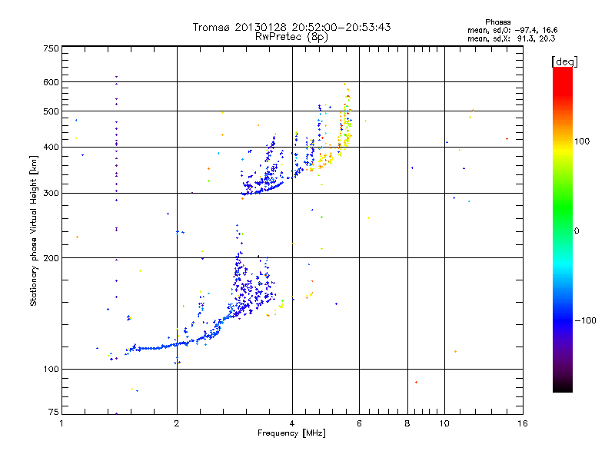Click the x-axis tick label '8'

point(407,423)
